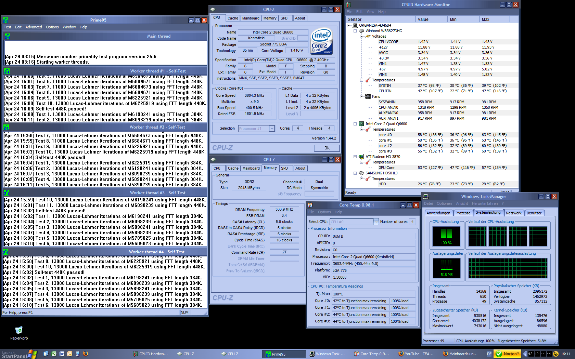Expand the hidden tray icons arrow
575x359 pixels.
[525, 354]
